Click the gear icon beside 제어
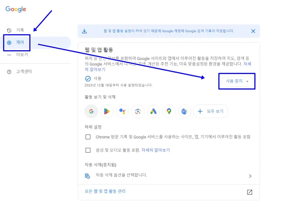 point(9,43)
